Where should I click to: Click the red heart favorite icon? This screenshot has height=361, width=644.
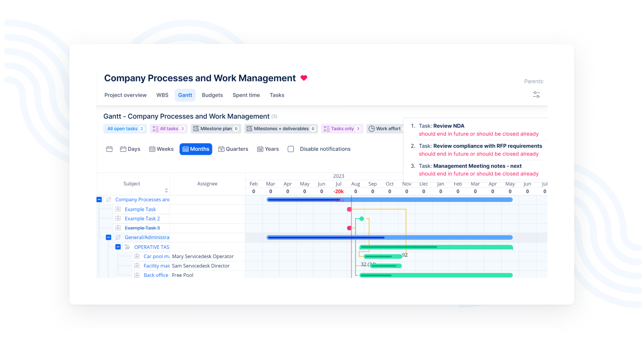point(304,78)
